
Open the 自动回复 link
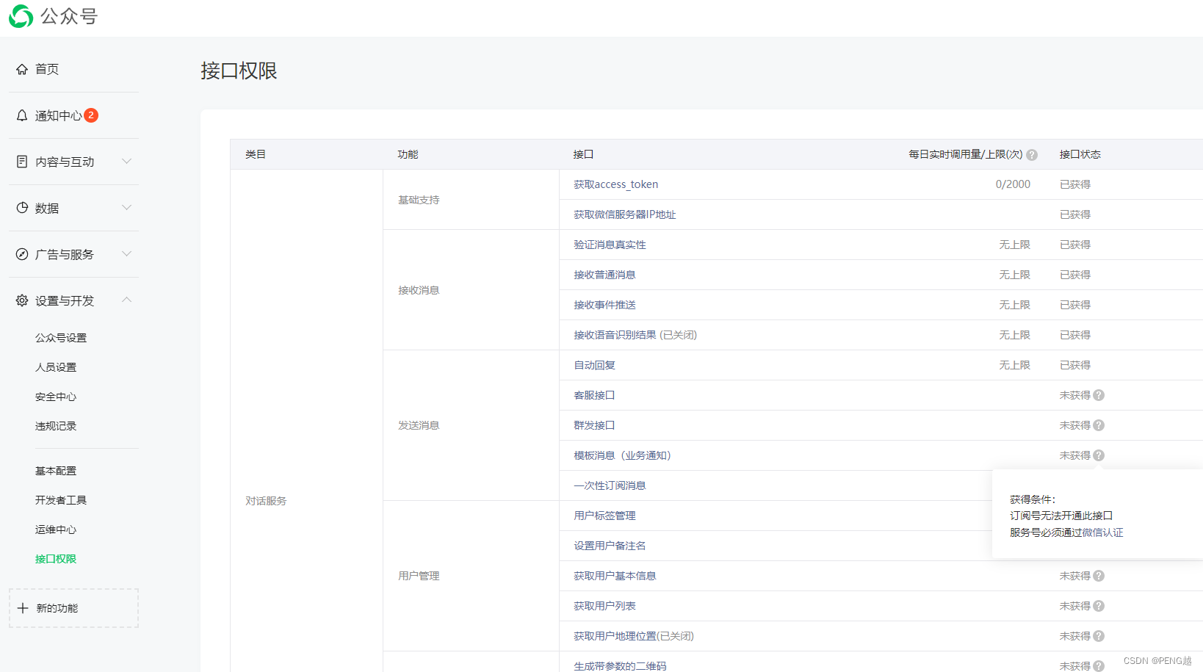click(594, 365)
